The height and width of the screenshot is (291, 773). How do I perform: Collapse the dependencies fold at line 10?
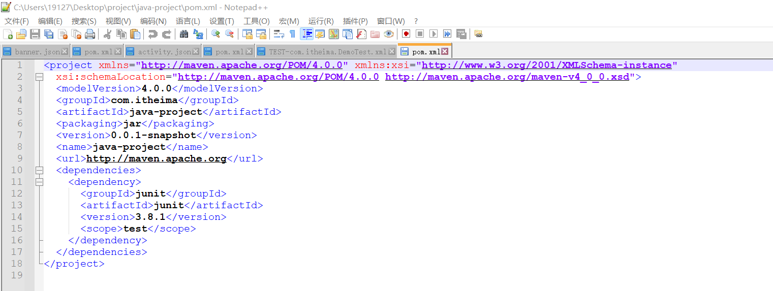39,170
